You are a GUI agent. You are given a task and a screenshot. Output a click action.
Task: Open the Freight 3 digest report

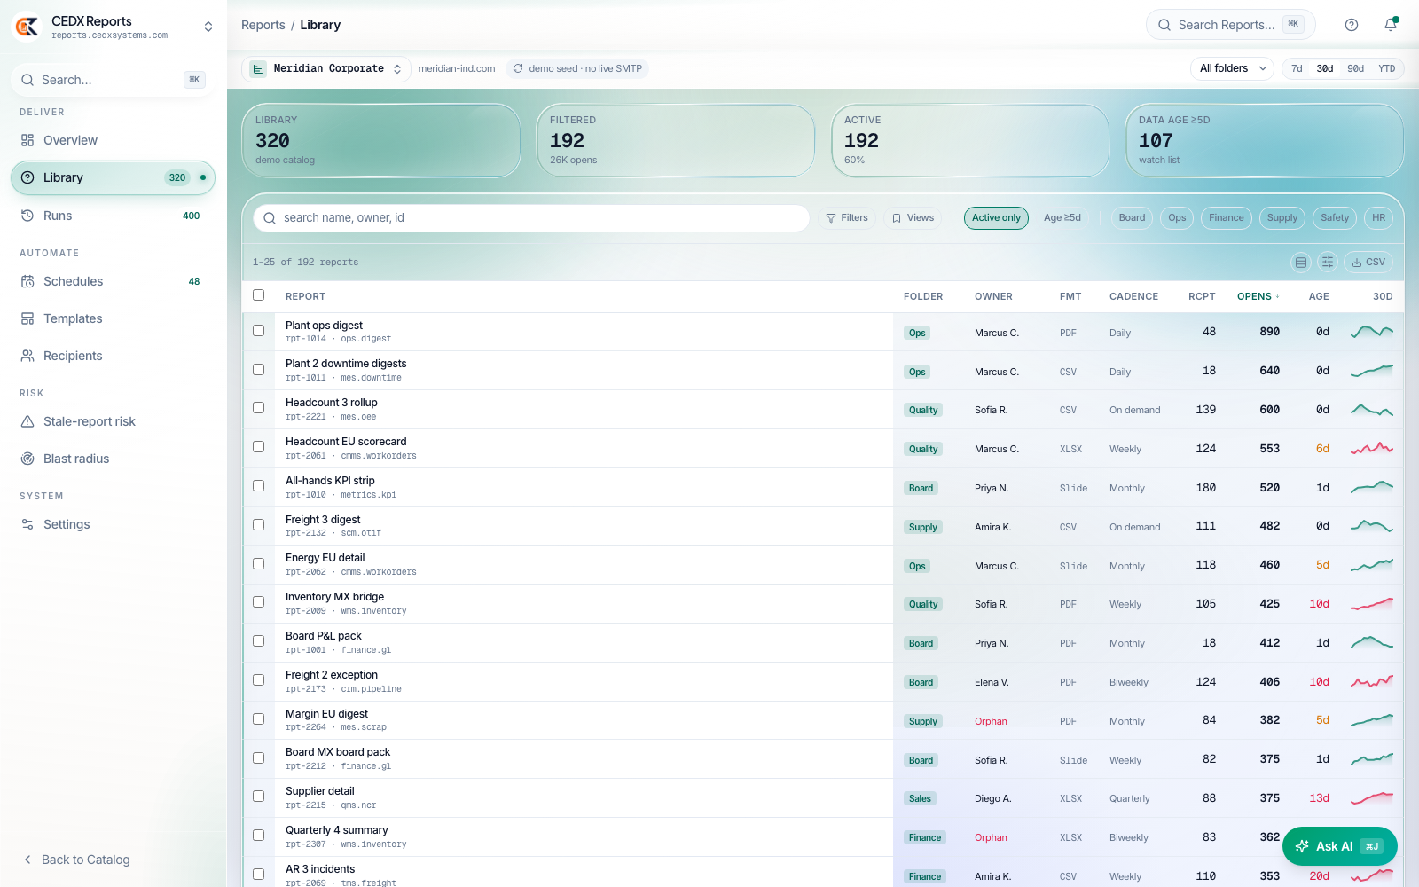[x=323, y=520]
